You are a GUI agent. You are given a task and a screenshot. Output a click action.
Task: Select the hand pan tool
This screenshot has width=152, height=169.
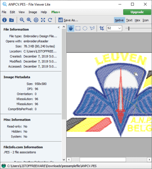click(x=71, y=28)
